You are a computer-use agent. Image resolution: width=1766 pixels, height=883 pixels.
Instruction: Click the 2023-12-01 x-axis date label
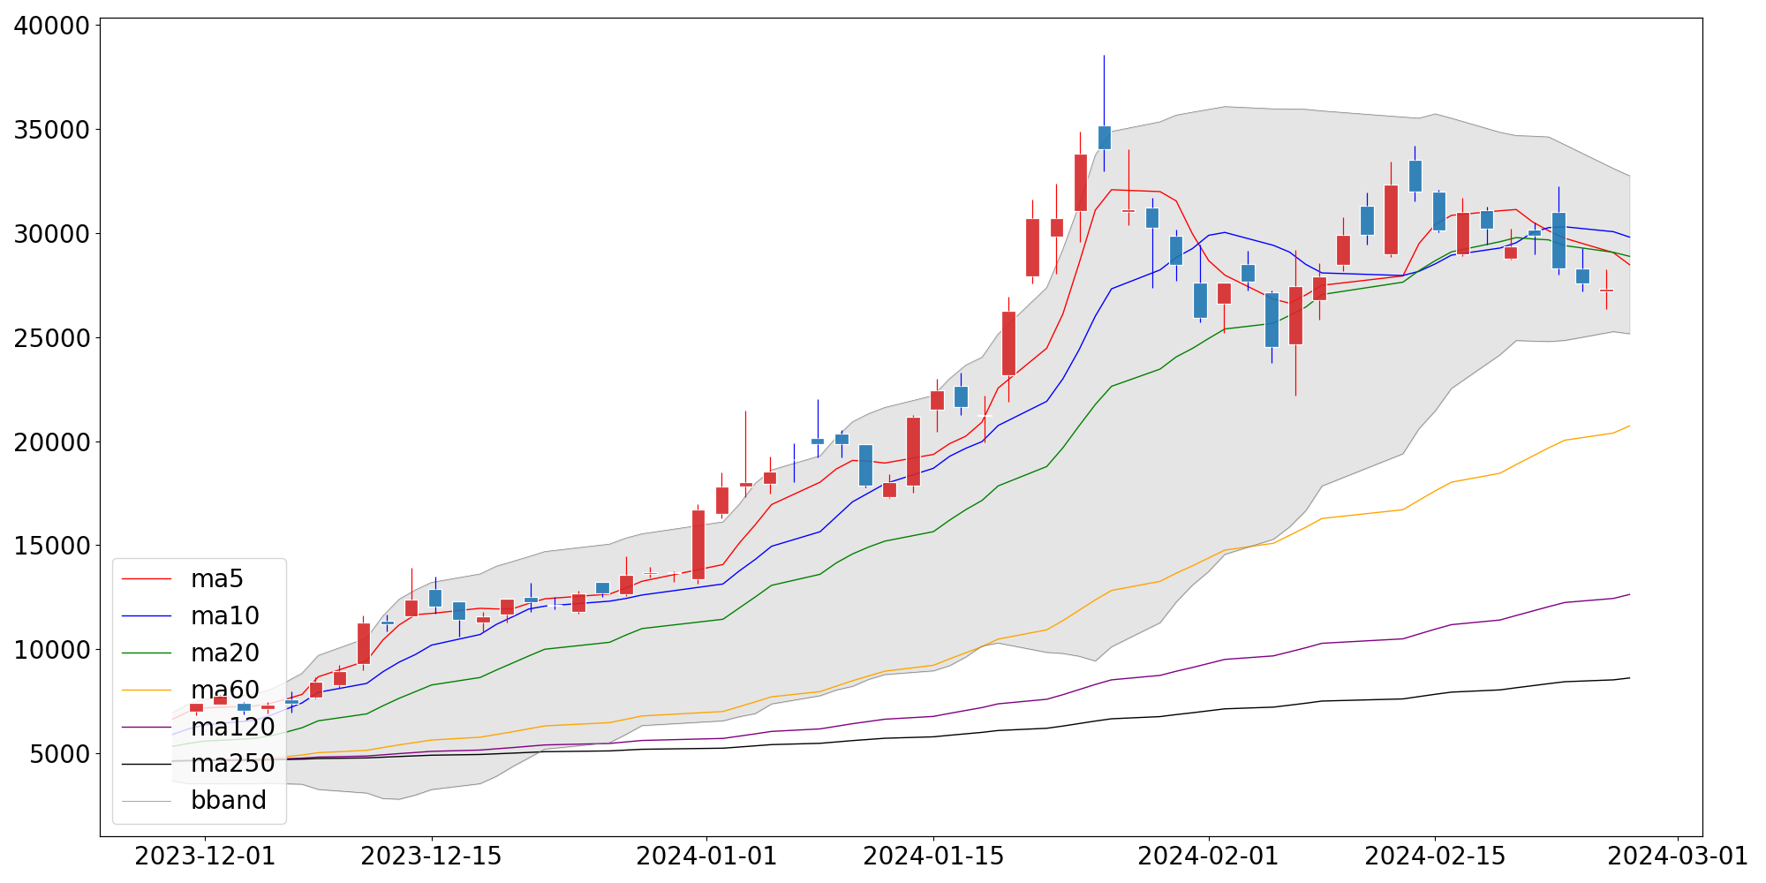pyautogui.click(x=205, y=857)
